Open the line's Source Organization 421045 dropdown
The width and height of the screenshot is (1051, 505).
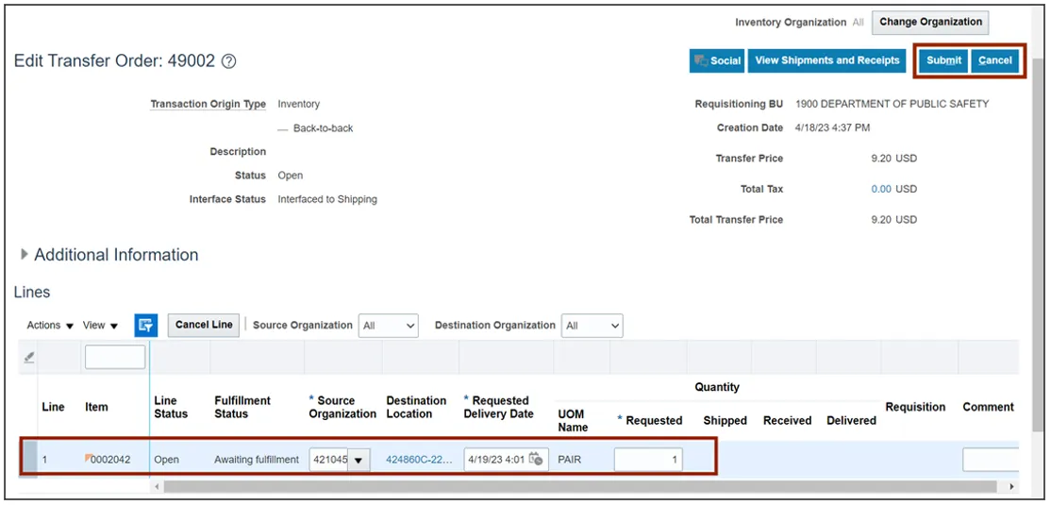click(360, 461)
